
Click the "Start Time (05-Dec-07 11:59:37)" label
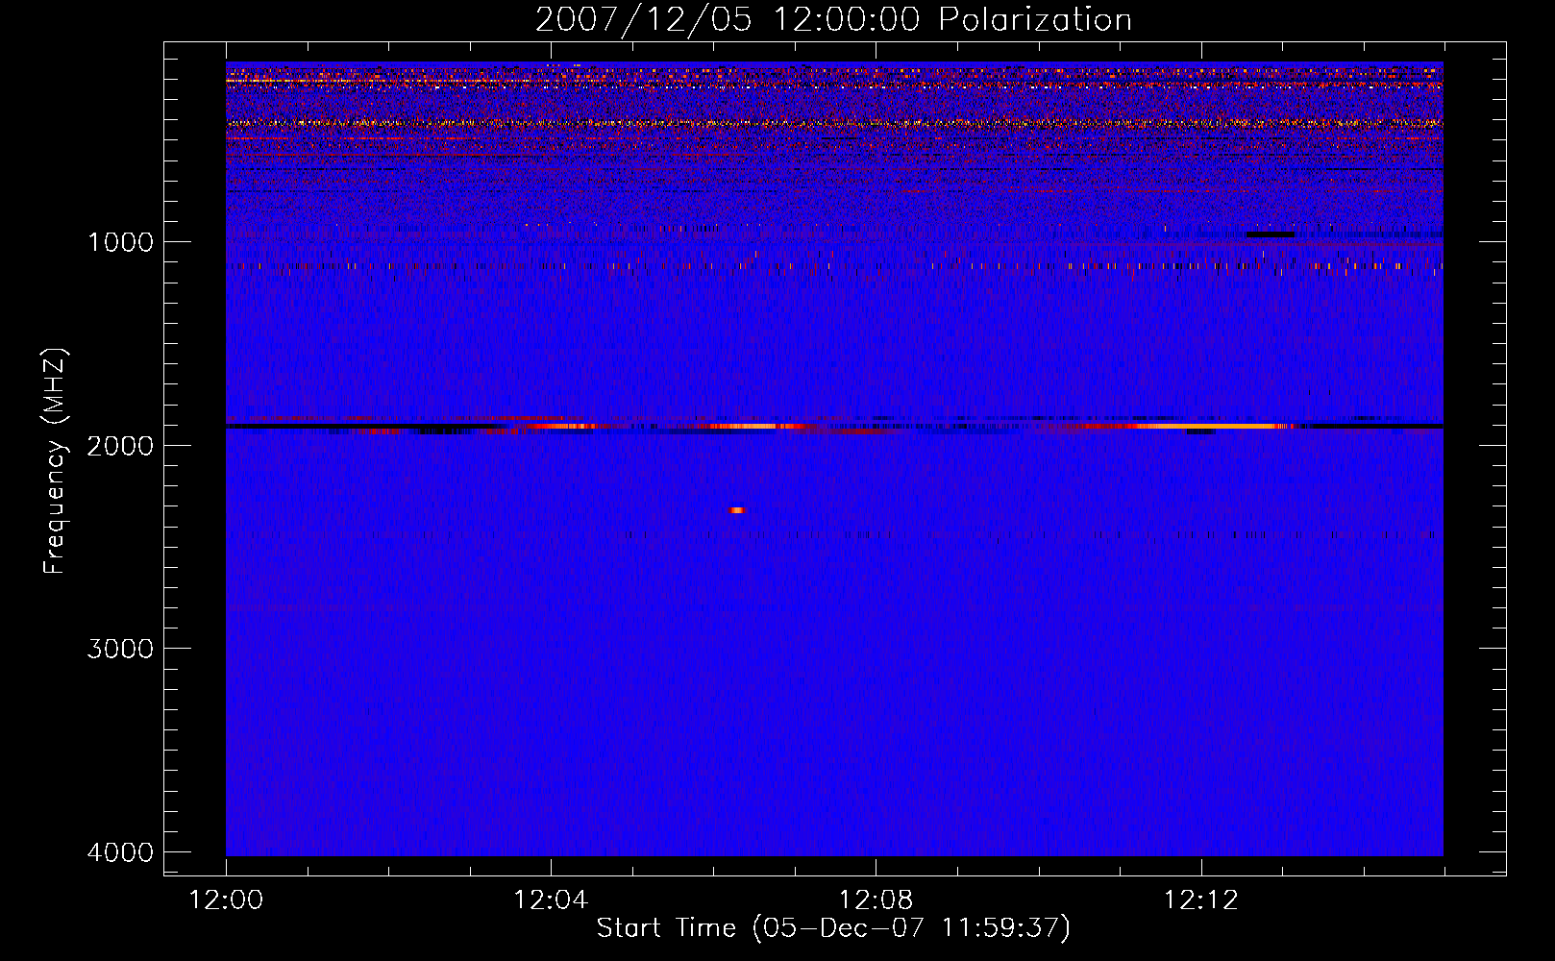point(833,928)
